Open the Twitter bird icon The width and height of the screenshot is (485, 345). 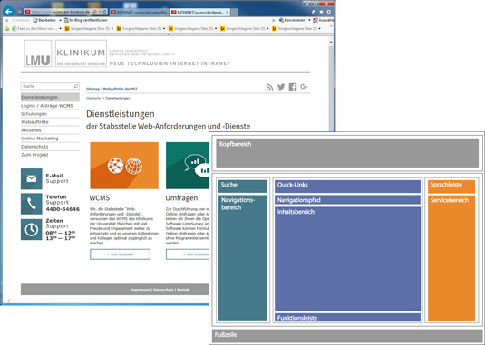pyautogui.click(x=281, y=87)
